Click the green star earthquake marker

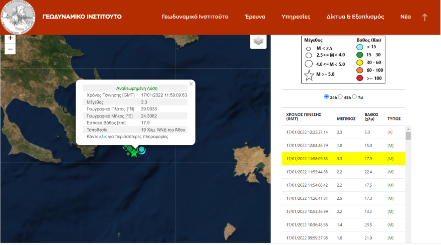(x=134, y=152)
